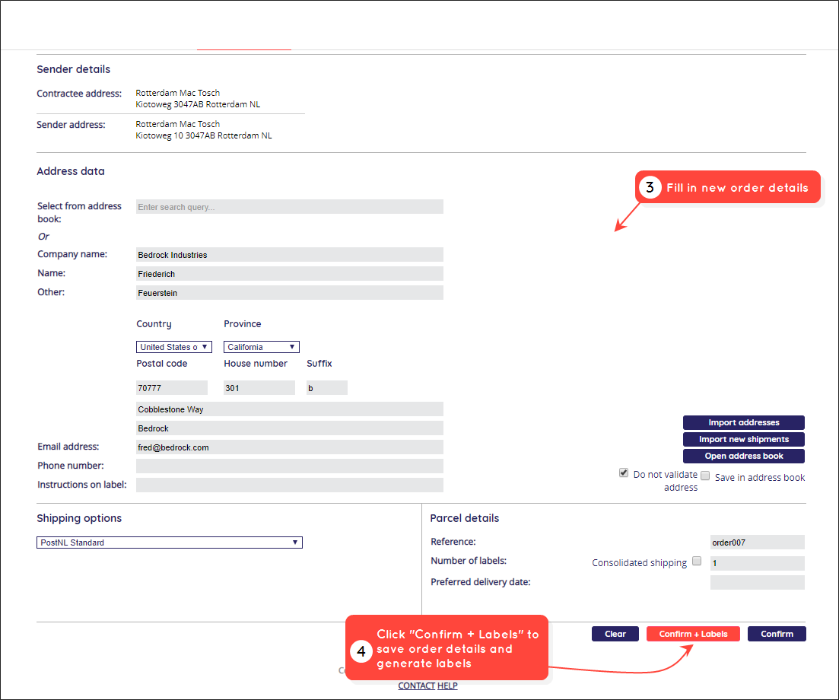Open the HELP link
Screen dimensions: 839x700
[x=447, y=686]
